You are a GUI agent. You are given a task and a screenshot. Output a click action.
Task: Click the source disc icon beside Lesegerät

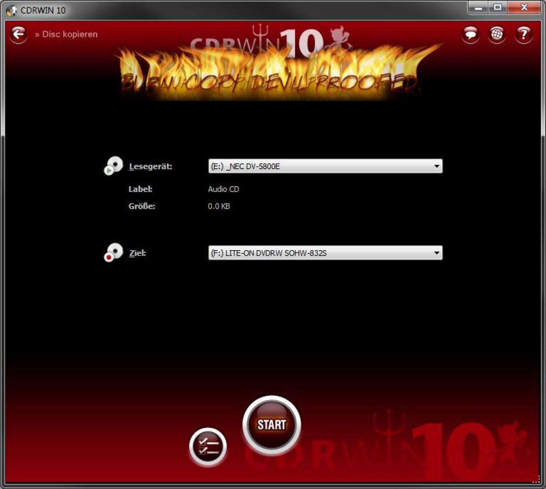click(114, 165)
